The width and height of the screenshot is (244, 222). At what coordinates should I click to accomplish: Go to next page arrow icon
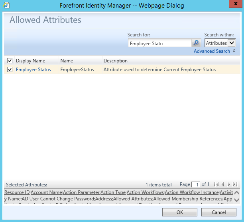click(228, 184)
